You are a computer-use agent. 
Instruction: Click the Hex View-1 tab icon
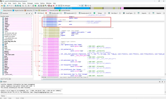point(109,13)
